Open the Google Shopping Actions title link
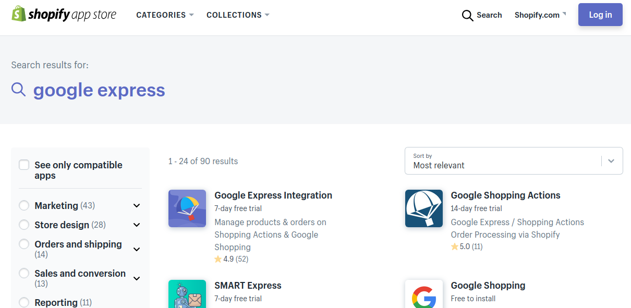Image resolution: width=631 pixels, height=308 pixels. click(x=506, y=195)
